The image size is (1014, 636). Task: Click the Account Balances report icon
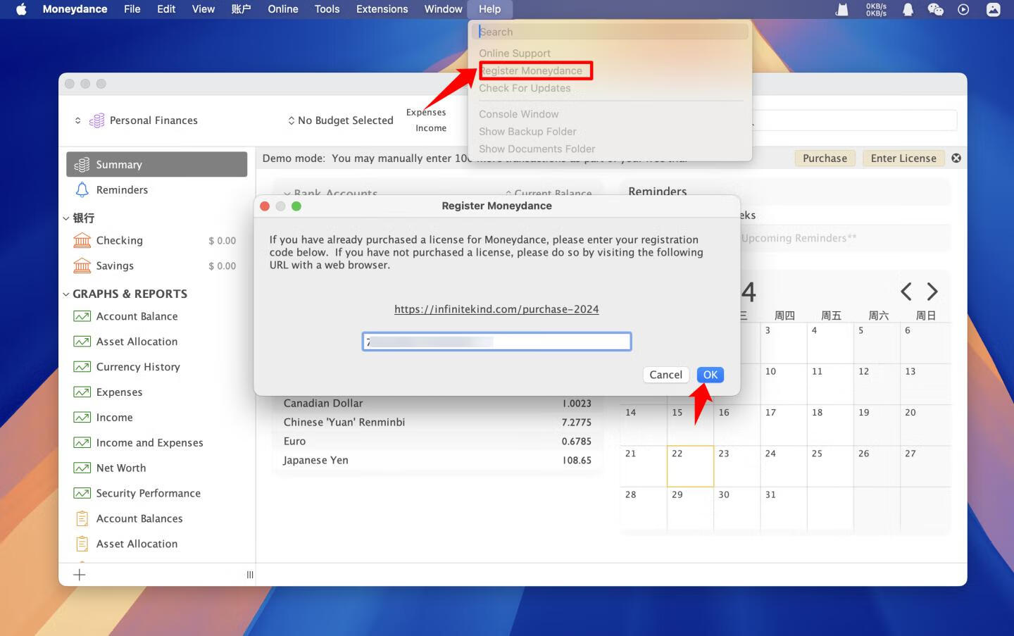tap(82, 519)
